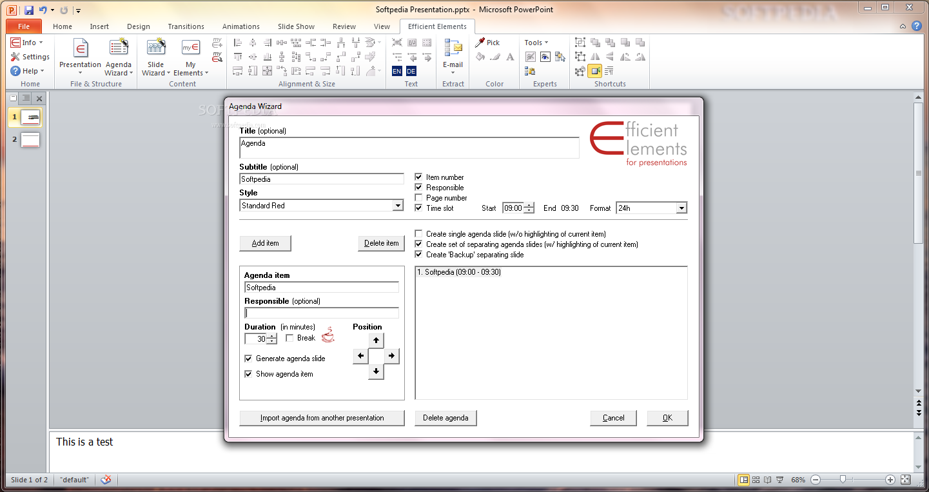
Task: Click the align left icon in Alignment & Size
Action: click(238, 43)
